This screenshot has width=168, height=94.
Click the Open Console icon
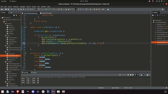click(x=148, y=75)
